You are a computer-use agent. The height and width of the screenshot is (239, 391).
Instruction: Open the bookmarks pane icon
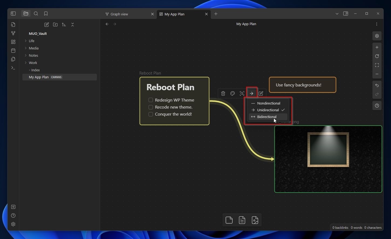[46, 14]
